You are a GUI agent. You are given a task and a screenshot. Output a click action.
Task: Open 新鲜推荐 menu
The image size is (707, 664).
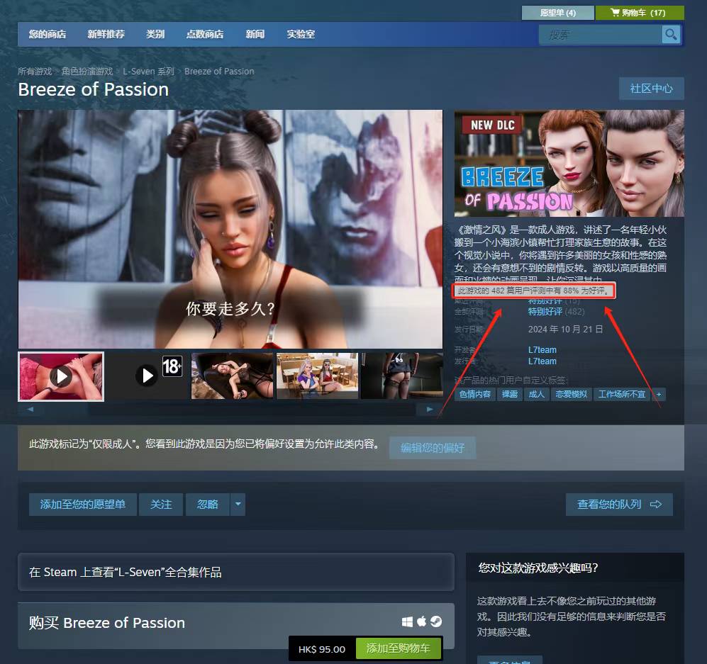(x=106, y=34)
